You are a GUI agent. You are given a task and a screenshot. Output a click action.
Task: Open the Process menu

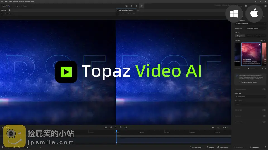tap(15, 2)
